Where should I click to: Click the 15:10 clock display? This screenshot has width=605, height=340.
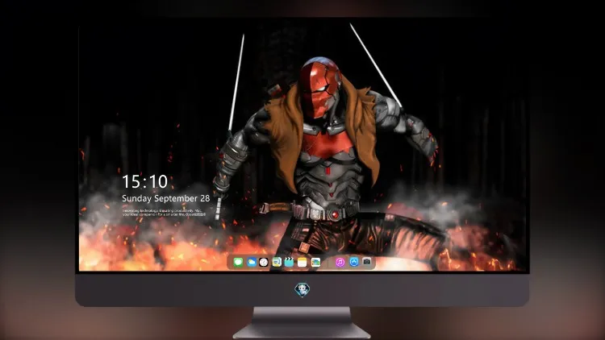point(144,181)
